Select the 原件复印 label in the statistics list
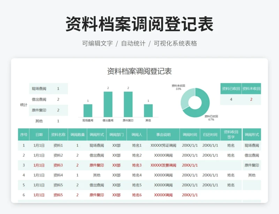Viewport: 279px width, 214px height. [x=39, y=110]
